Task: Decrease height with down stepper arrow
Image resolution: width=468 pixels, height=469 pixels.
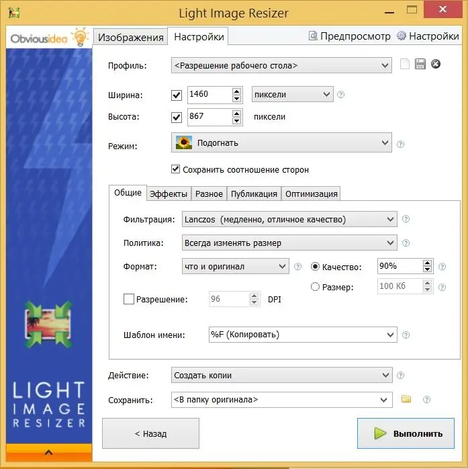Action: click(237, 121)
